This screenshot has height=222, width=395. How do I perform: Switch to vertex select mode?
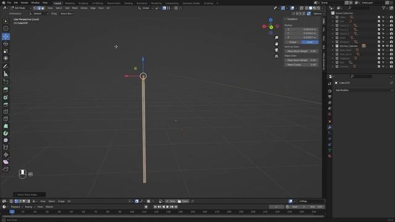[x=35, y=8]
